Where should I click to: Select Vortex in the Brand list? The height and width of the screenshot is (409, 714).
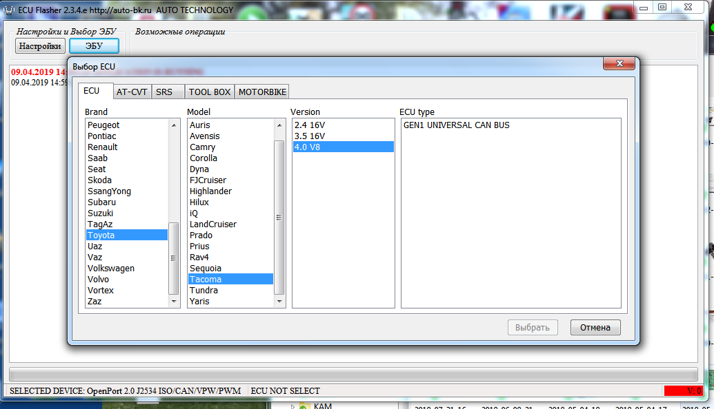pyautogui.click(x=127, y=291)
